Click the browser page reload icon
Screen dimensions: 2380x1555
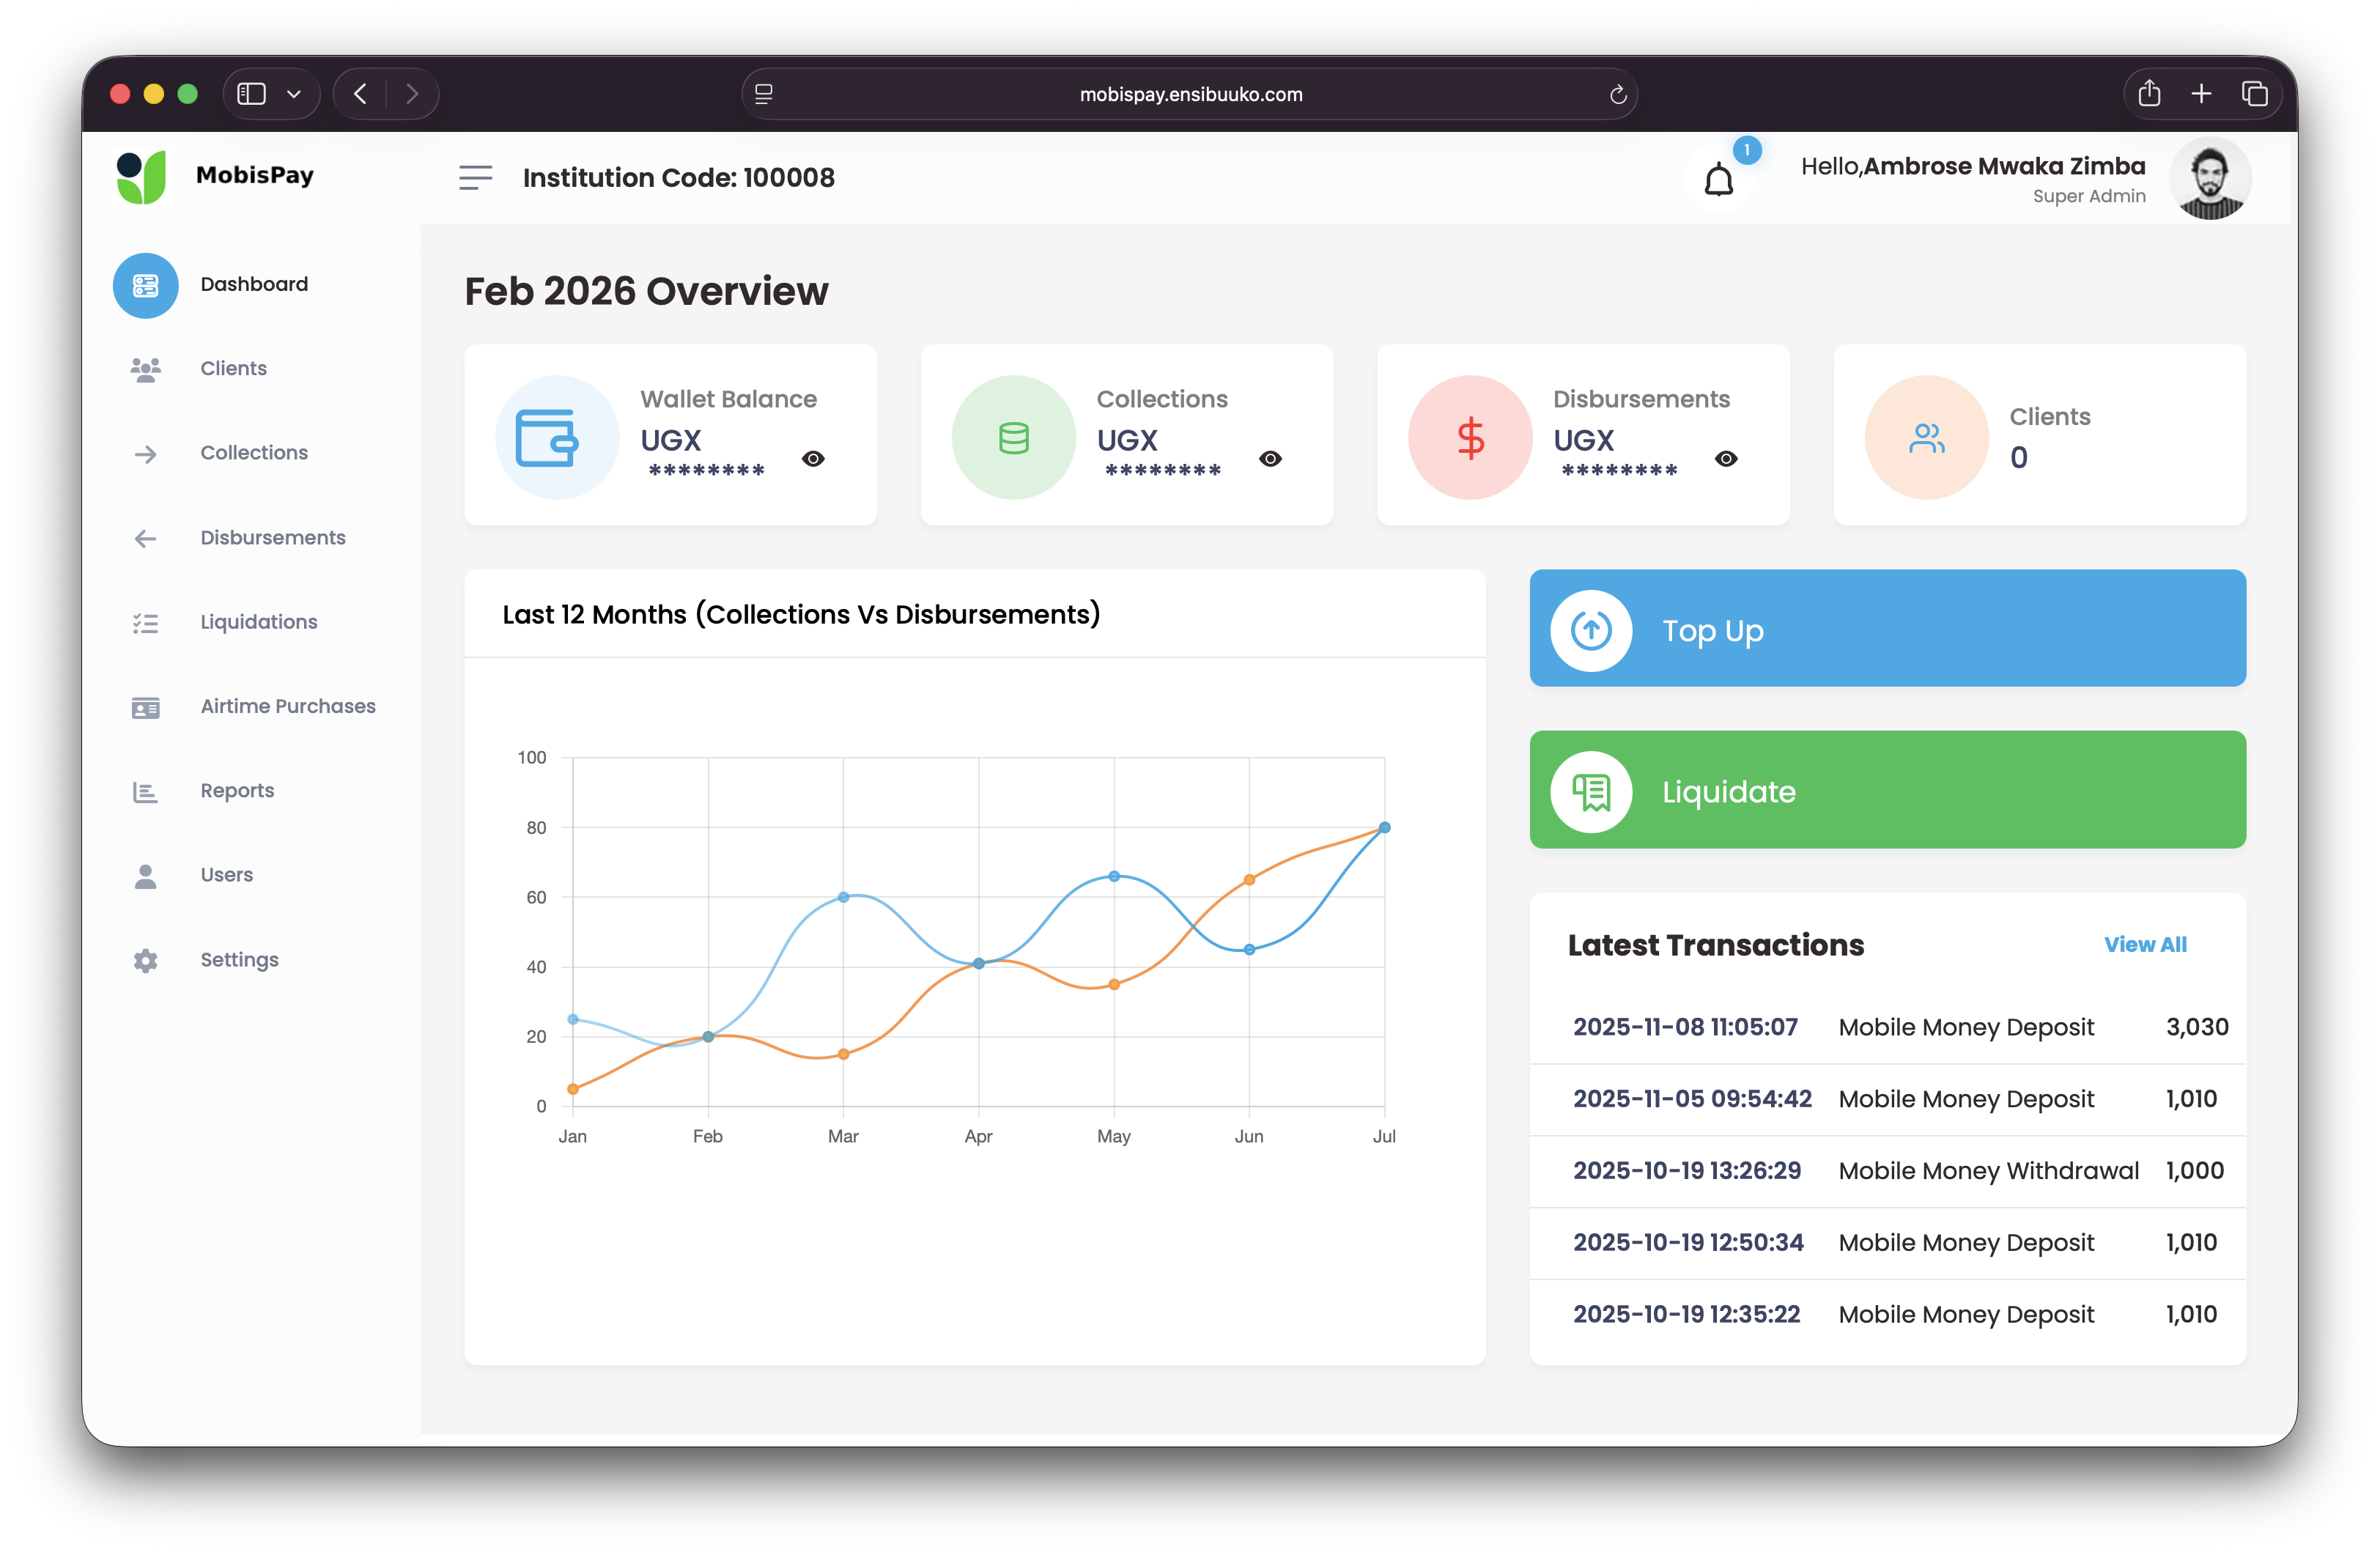(1617, 95)
